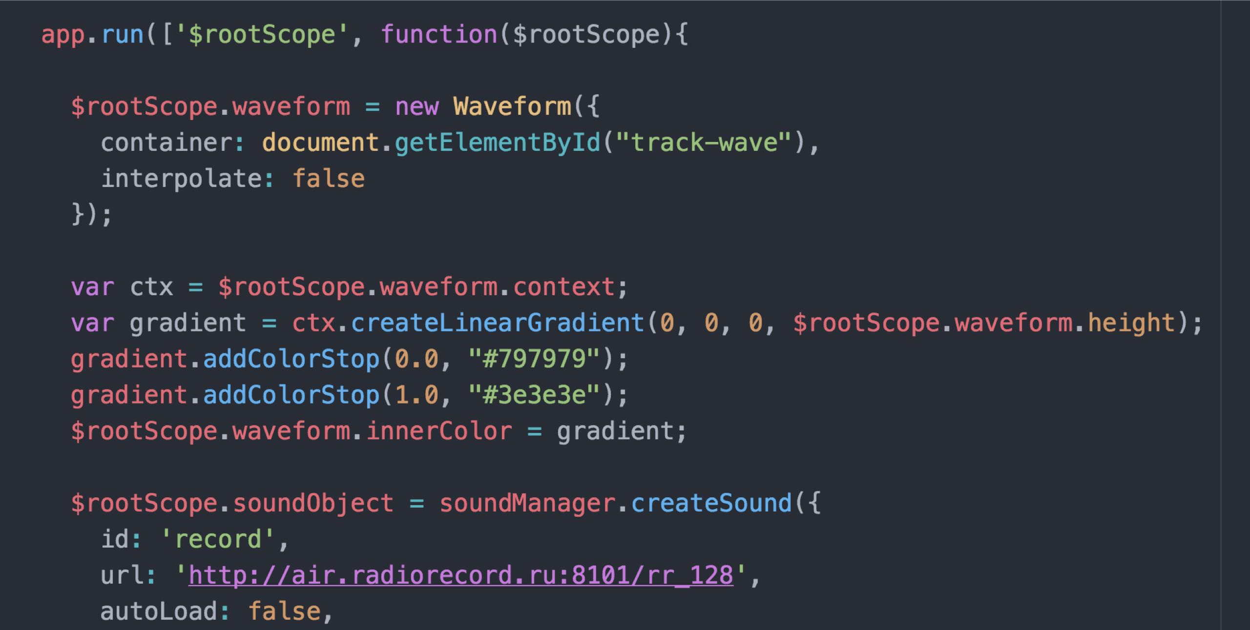The width and height of the screenshot is (1250, 630).
Task: Click the "#3e3e3e" color string
Action: point(534,395)
